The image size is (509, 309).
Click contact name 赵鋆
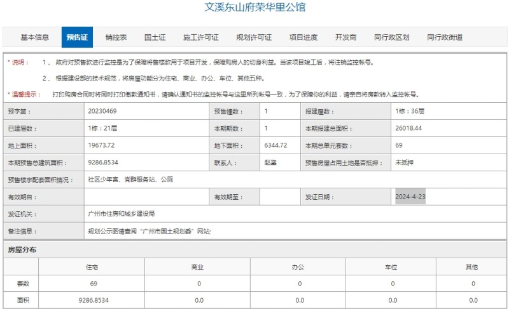270,162
